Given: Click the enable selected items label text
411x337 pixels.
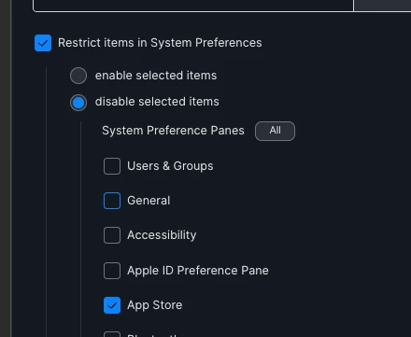Looking at the screenshot, I should 156,76.
